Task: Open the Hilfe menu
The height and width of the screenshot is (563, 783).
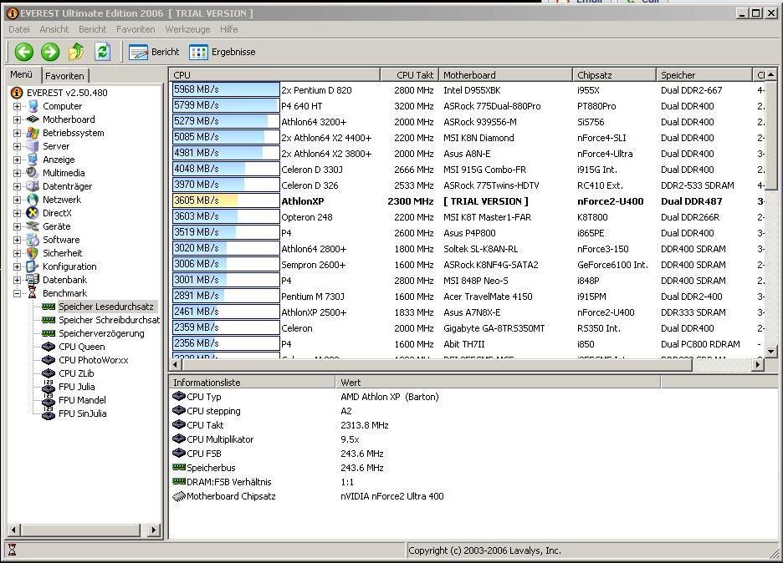Action: pyautogui.click(x=228, y=29)
